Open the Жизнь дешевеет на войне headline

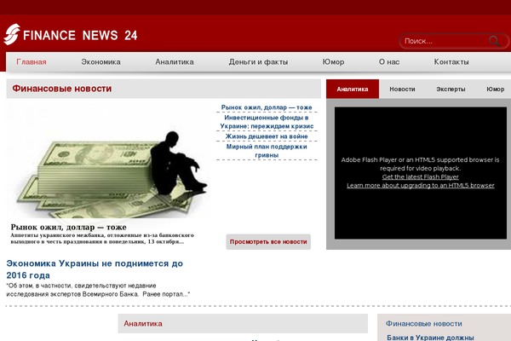point(267,136)
